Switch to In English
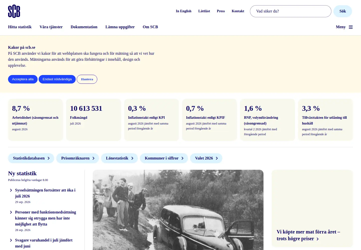 [x=184, y=11]
